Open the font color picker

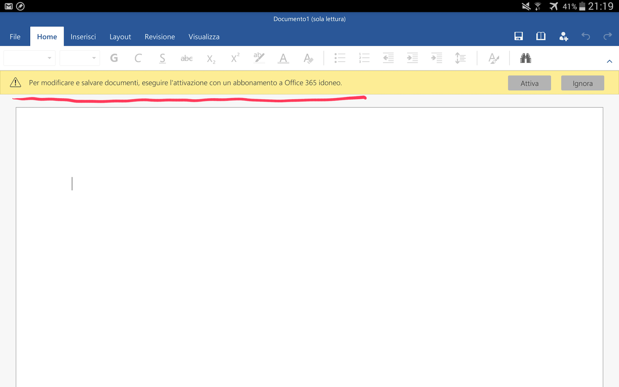point(283,58)
